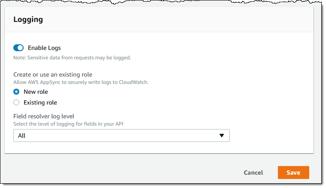The width and height of the screenshot is (326, 188).
Task: Click the Logging section heading
Action: [x=28, y=19]
